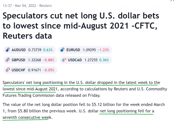Click the AUDUSD 0.63% change value
The width and height of the screenshot is (174, 122).
(48, 50)
